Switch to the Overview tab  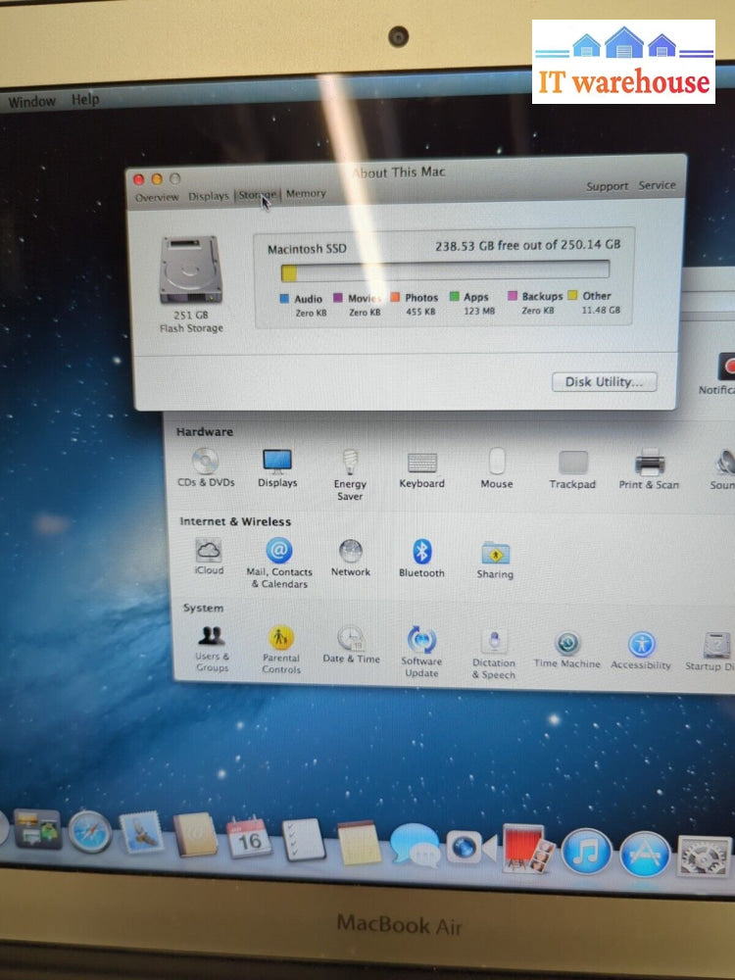pos(157,197)
